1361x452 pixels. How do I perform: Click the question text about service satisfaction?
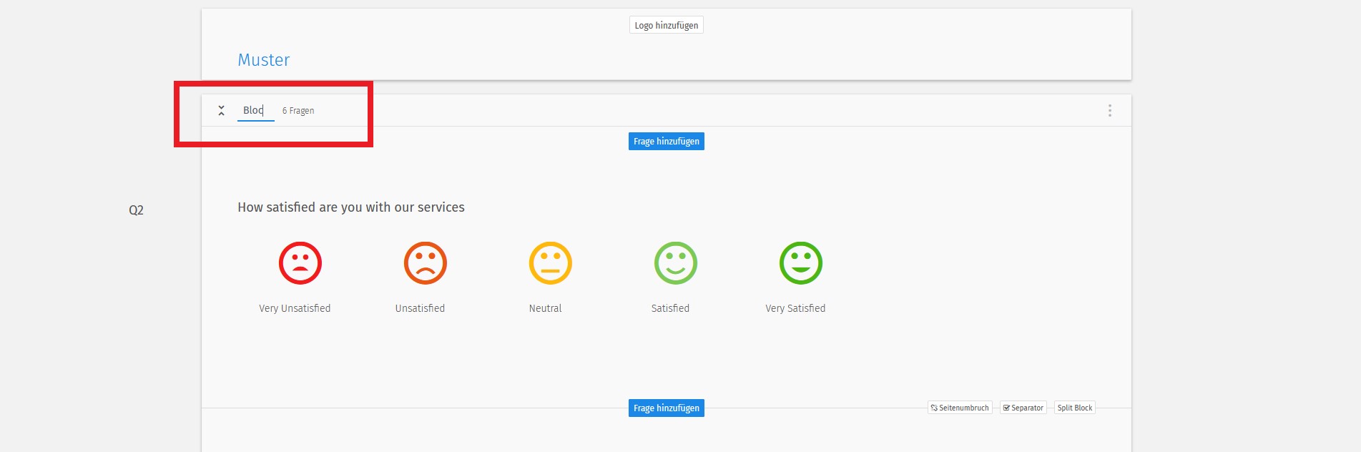(x=351, y=207)
